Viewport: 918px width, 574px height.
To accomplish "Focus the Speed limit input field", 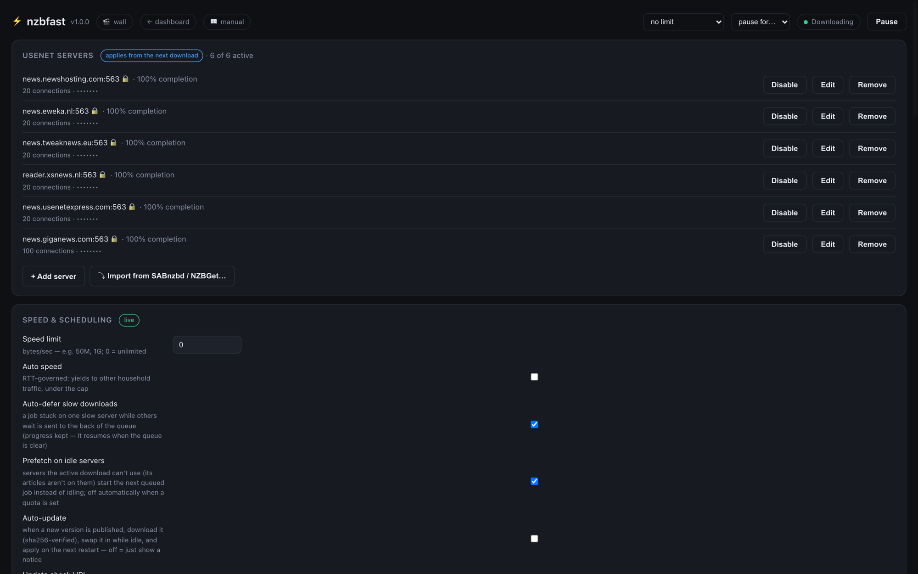I will [207, 345].
